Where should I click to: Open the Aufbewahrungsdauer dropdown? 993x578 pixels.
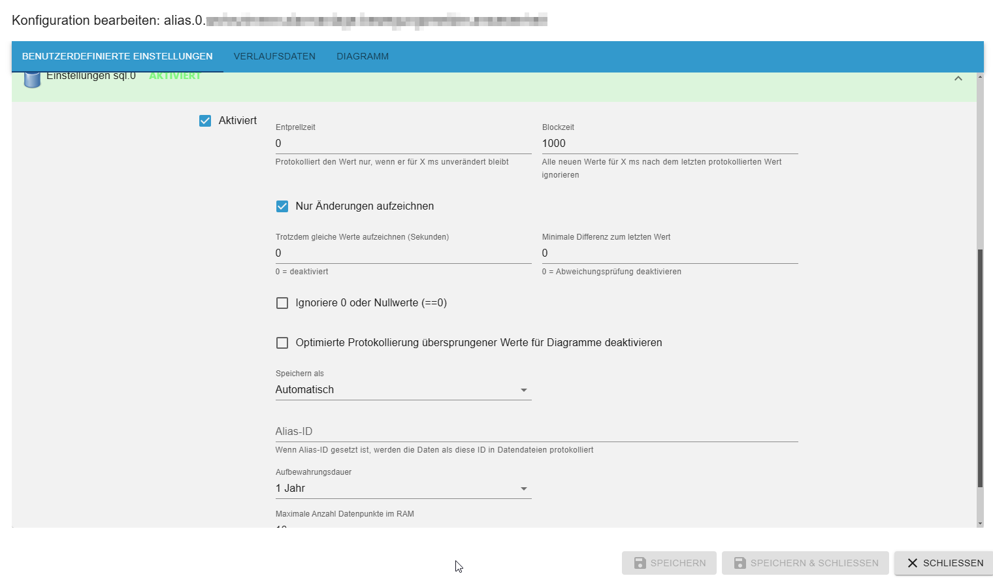[403, 489]
